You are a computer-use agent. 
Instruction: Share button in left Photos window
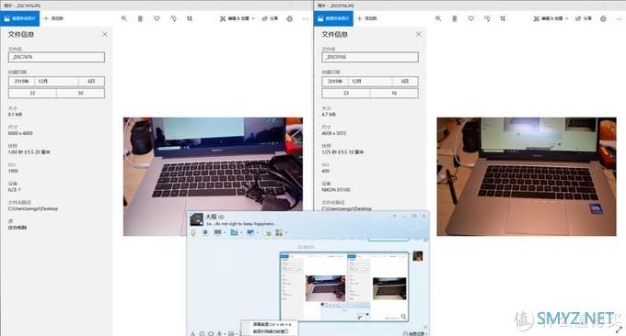[270, 18]
